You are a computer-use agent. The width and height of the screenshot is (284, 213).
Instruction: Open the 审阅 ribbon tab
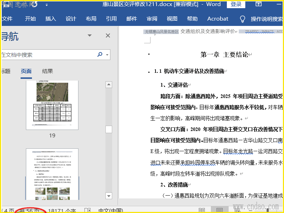[152, 19]
